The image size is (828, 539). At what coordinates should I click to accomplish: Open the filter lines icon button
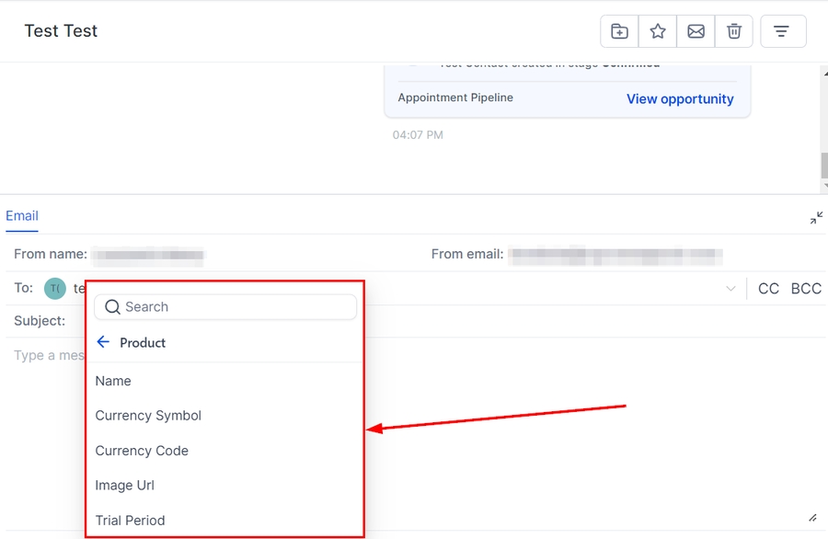coord(783,31)
